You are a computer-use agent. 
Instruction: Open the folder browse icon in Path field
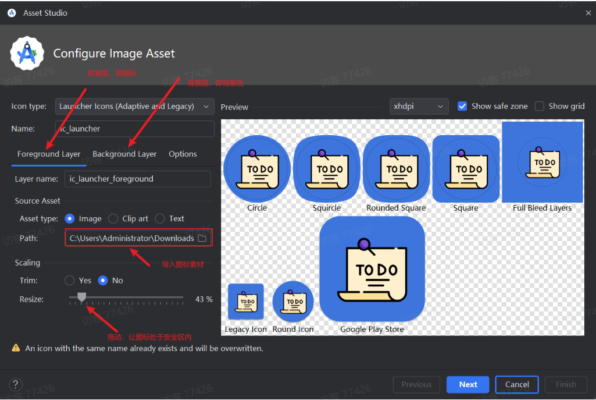pyautogui.click(x=202, y=238)
